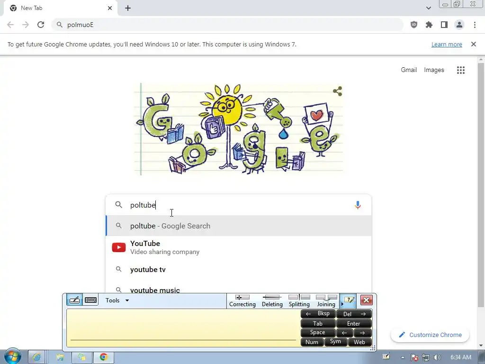Click the Chrome forward arrow
Image resolution: width=485 pixels, height=364 pixels.
click(x=26, y=25)
